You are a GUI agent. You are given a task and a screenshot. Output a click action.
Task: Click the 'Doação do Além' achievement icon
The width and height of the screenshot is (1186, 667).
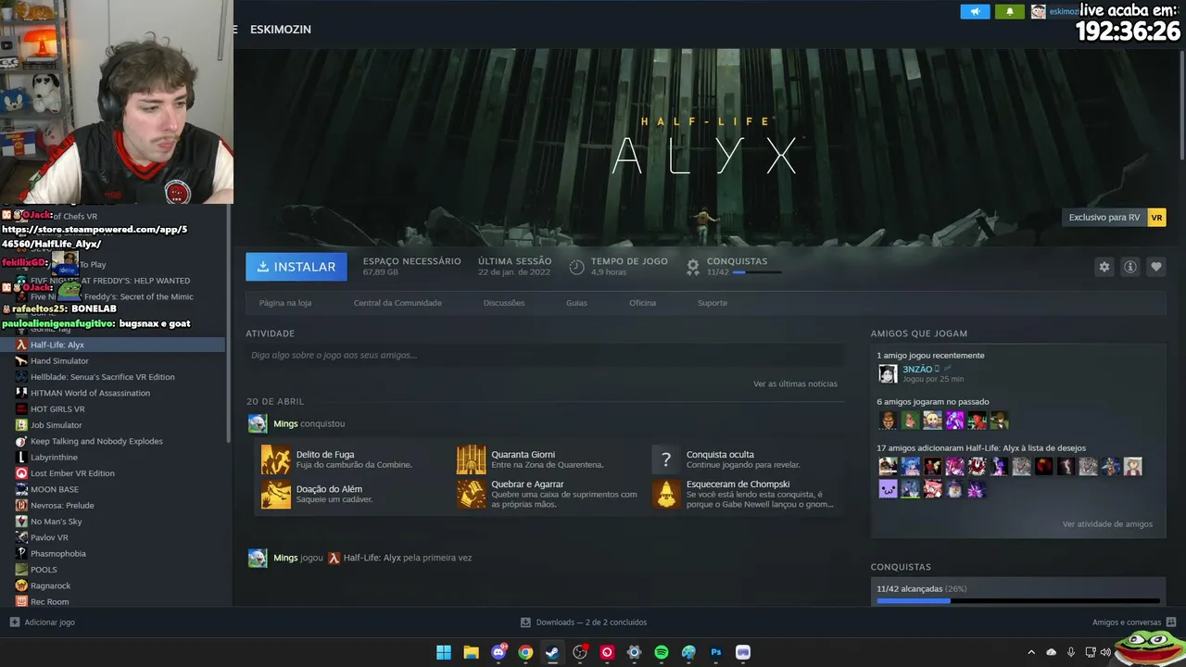tap(275, 494)
